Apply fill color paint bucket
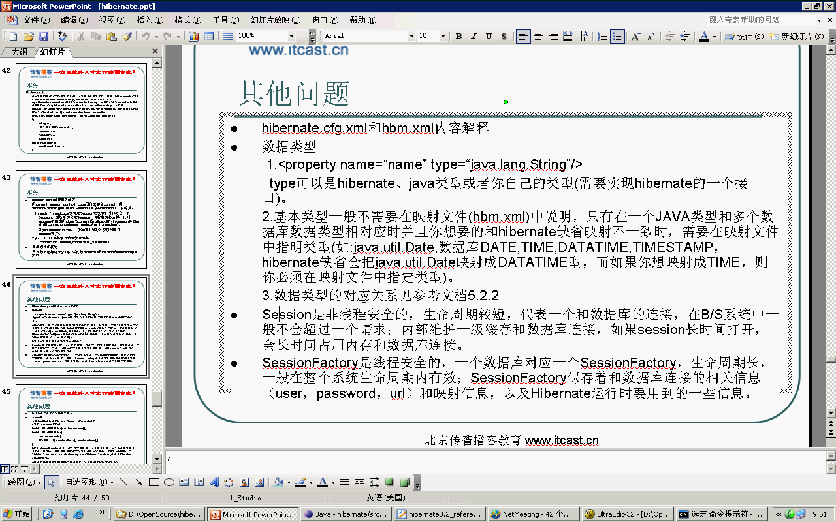 278,483
